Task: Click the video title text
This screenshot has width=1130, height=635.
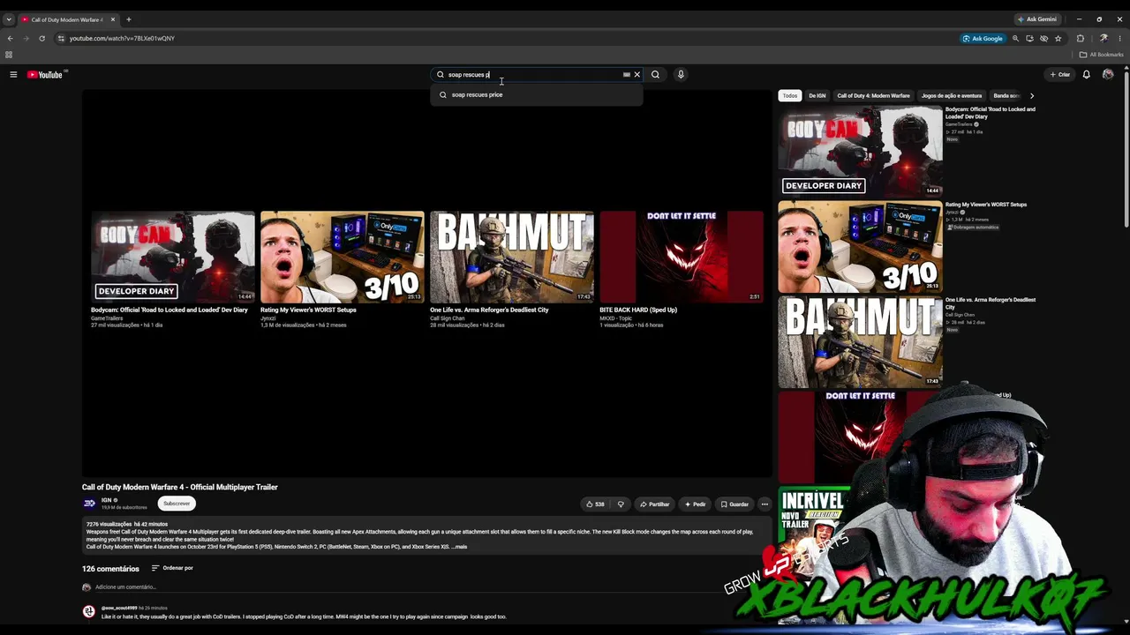Action: [x=180, y=487]
